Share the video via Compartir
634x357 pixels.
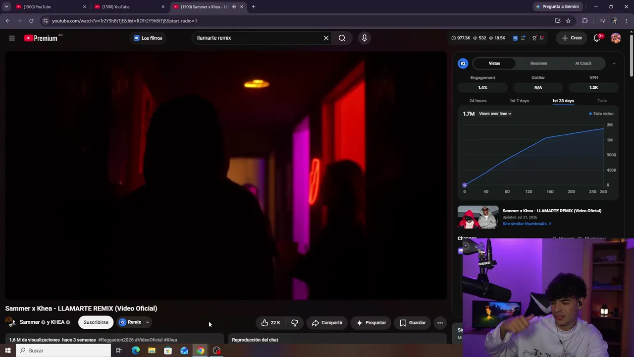click(x=327, y=323)
